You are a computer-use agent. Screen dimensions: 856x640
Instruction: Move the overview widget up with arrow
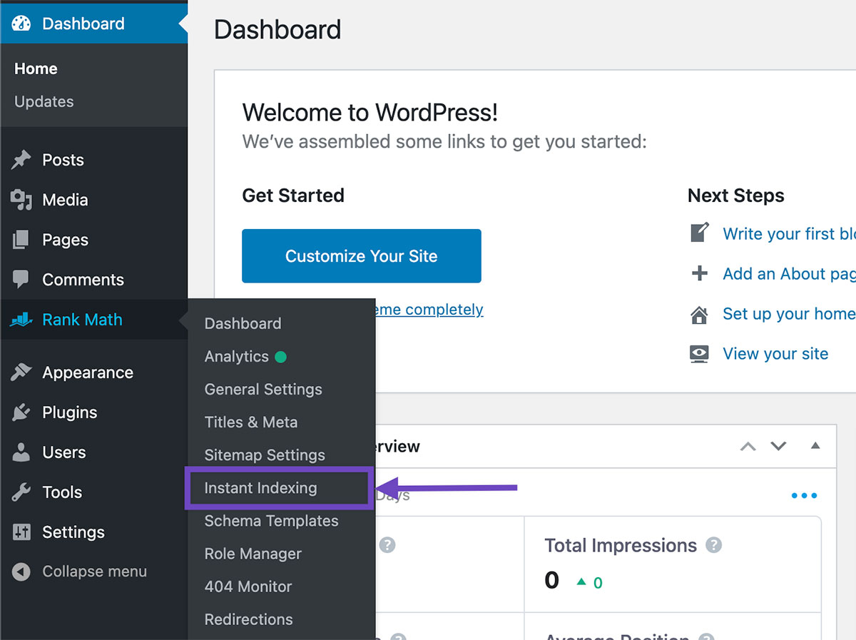[748, 447]
